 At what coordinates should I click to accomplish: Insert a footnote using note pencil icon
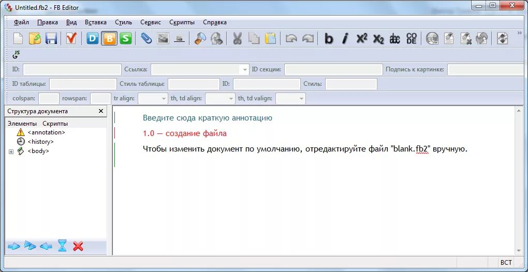point(448,38)
